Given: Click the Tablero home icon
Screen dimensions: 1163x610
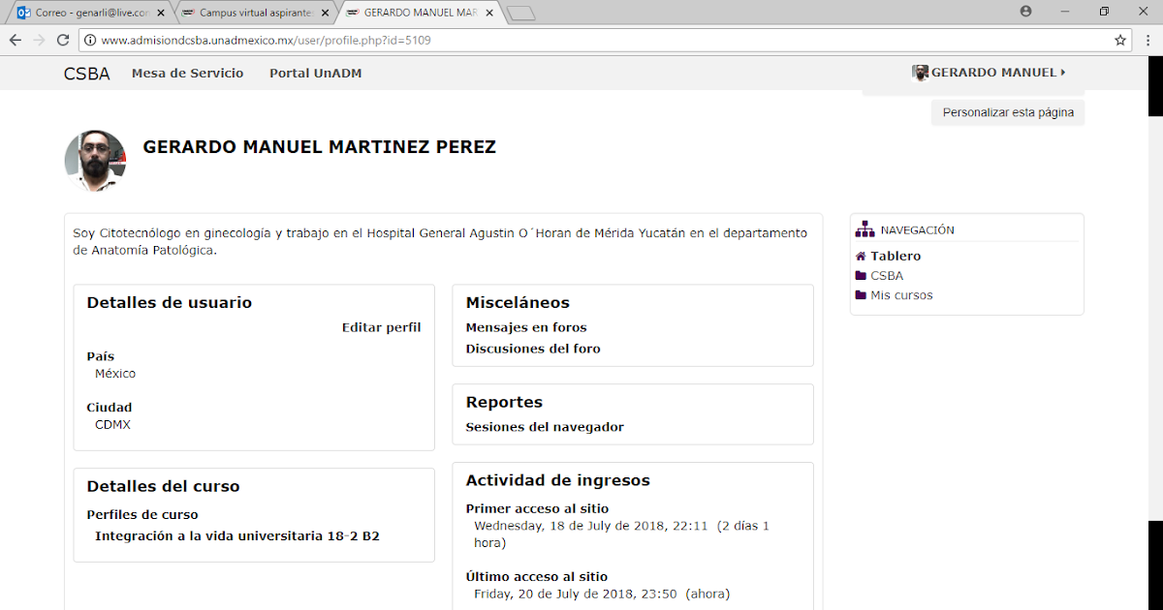Looking at the screenshot, I should (859, 255).
